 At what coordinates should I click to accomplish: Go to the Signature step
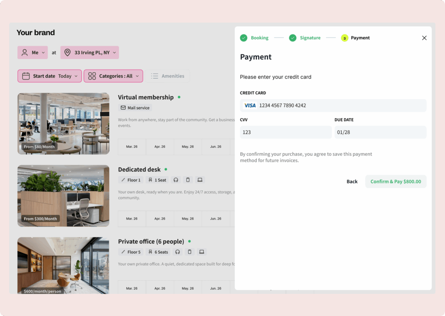coord(305,38)
